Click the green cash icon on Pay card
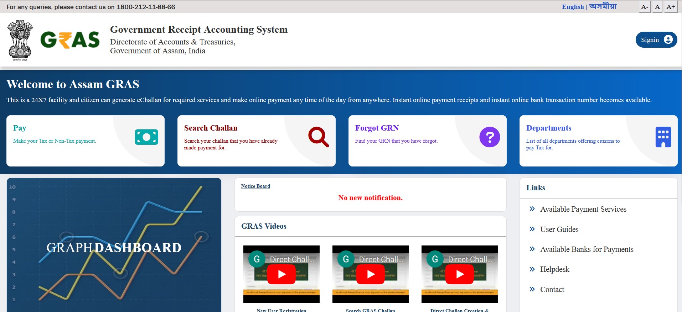Screen dimensions: 682x312 [x=146, y=137]
